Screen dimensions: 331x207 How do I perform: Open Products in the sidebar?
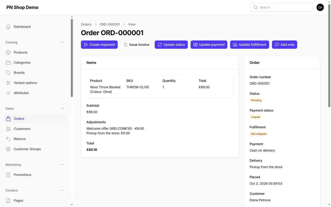(35, 52)
